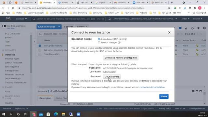Open Task View from taskbar

tap(26, 114)
